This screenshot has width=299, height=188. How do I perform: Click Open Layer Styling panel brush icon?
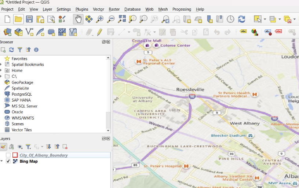coord(3,147)
